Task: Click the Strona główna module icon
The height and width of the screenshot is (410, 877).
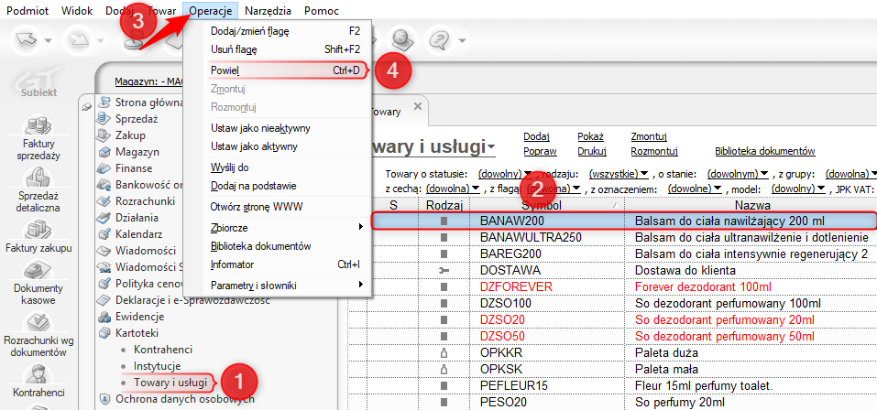Action: (x=104, y=102)
